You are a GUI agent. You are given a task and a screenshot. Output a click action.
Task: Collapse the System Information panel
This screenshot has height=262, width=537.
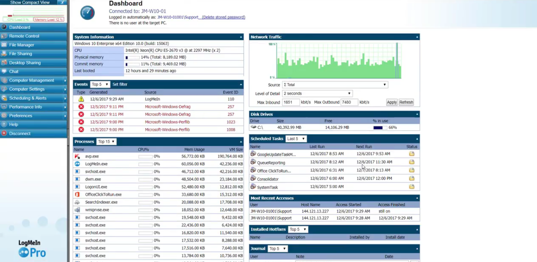click(241, 37)
